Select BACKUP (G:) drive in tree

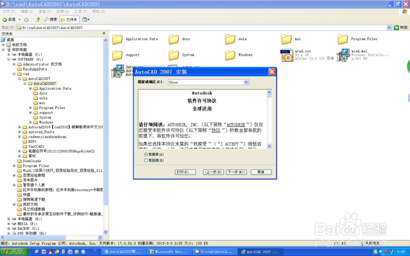pos(28,229)
